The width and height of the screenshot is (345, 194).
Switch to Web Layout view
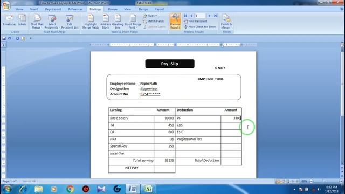(288, 181)
